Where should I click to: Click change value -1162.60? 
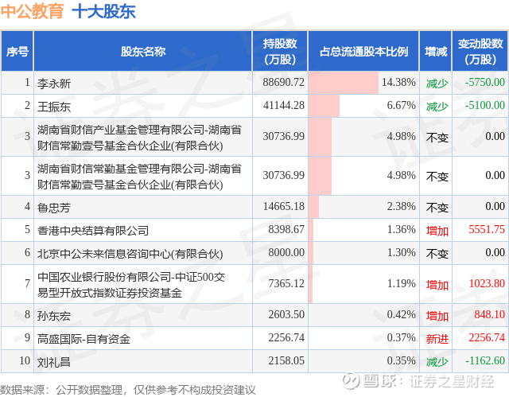click(484, 360)
